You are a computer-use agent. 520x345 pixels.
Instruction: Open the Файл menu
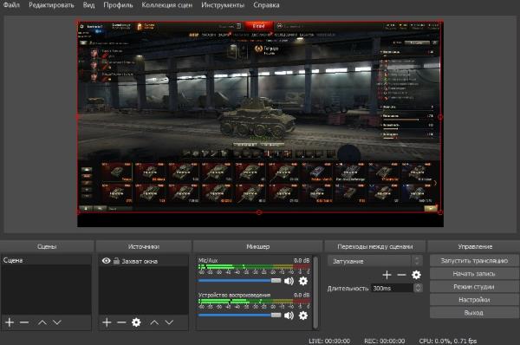click(11, 5)
